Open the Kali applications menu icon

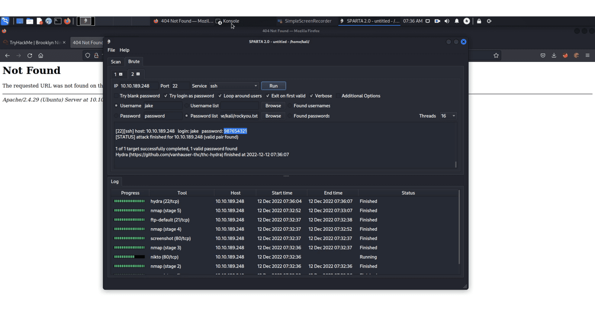(5, 21)
